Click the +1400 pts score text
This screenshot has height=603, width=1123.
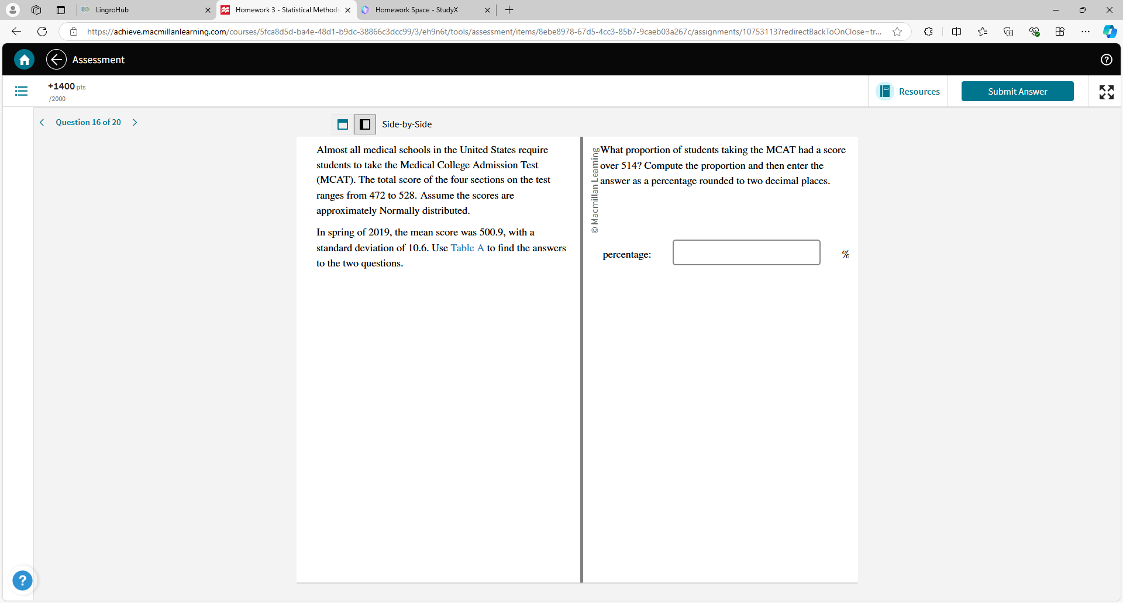coord(67,86)
